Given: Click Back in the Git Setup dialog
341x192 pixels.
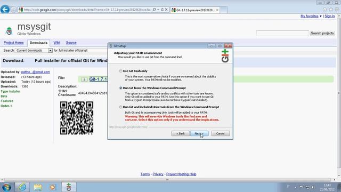Looking at the screenshot, I should (180, 133).
